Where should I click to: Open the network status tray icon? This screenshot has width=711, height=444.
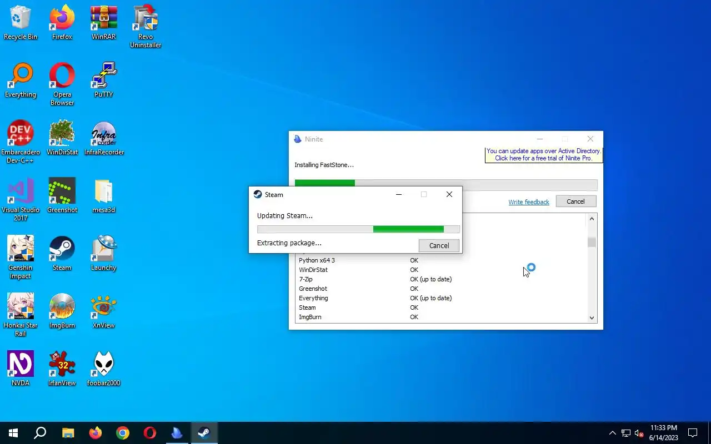pyautogui.click(x=626, y=433)
